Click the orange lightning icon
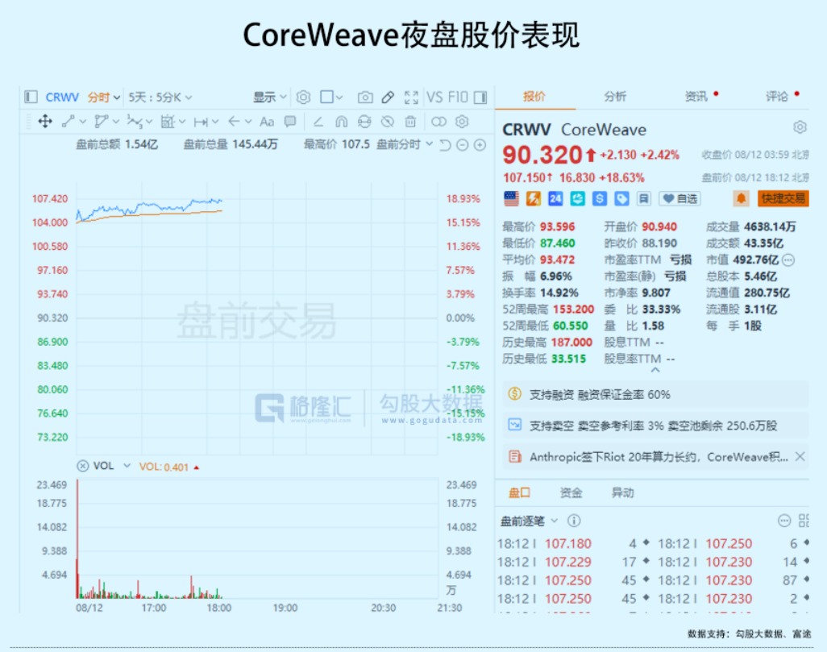This screenshot has width=827, height=652. (x=534, y=198)
